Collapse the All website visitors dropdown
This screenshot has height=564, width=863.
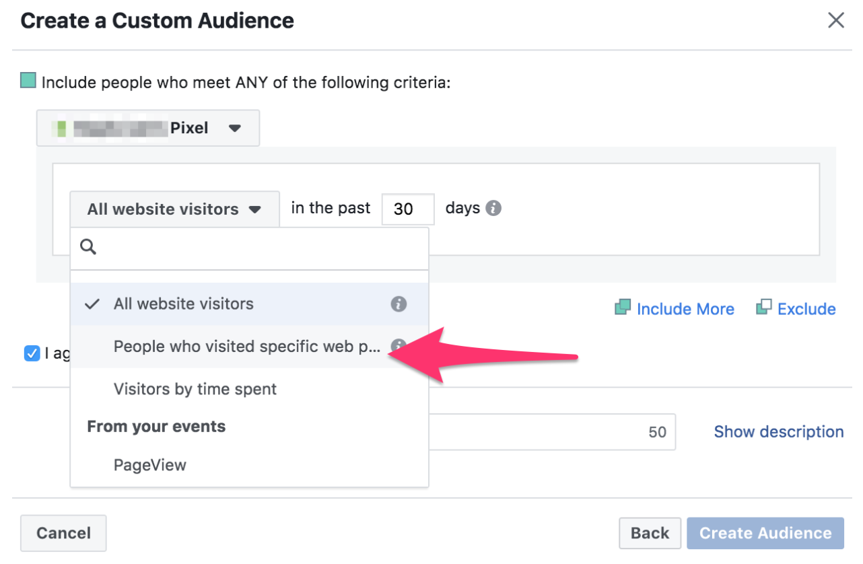pyautogui.click(x=174, y=209)
